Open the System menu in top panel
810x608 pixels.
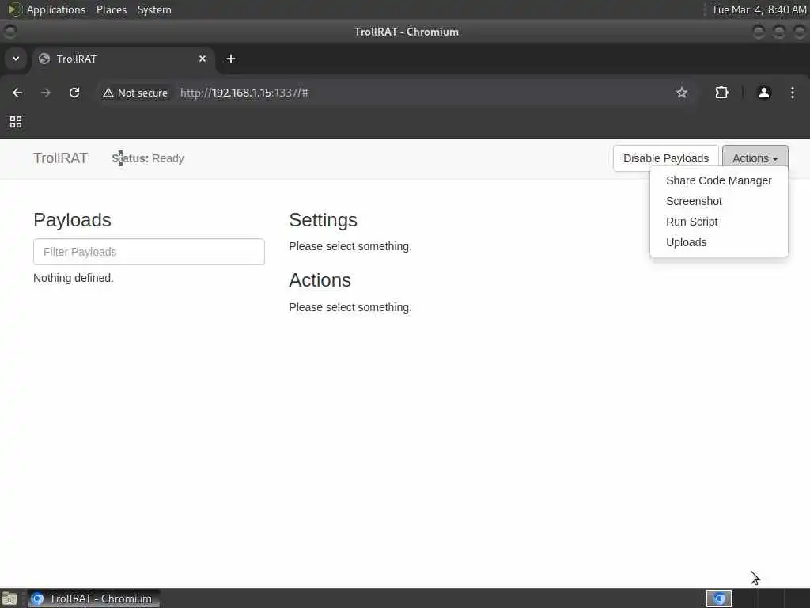[x=154, y=9]
